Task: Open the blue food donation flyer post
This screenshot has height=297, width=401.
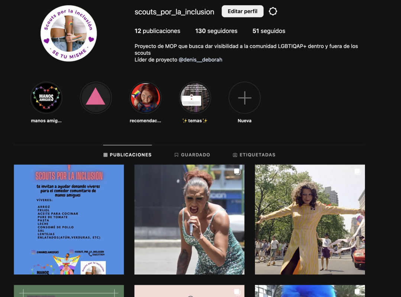Action: click(x=69, y=219)
